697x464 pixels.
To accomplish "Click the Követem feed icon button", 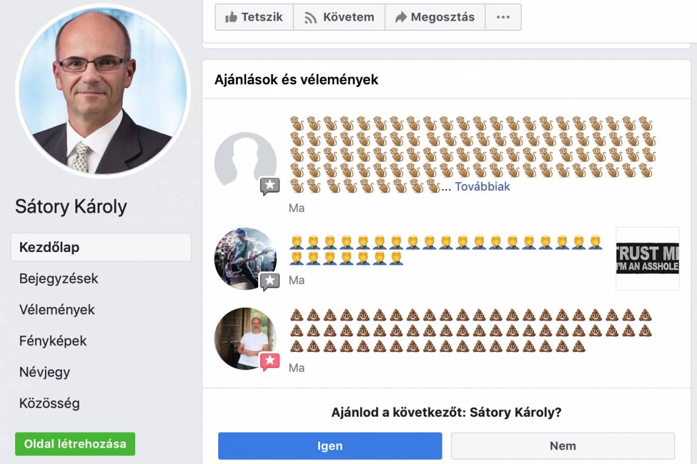I will pyautogui.click(x=339, y=18).
